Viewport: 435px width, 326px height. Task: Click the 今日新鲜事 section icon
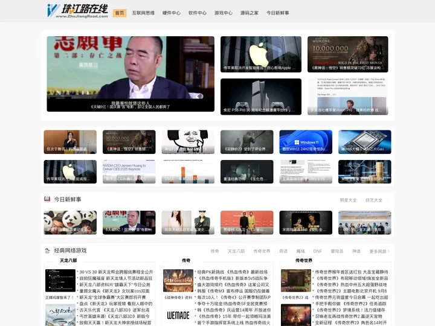[x=47, y=199]
